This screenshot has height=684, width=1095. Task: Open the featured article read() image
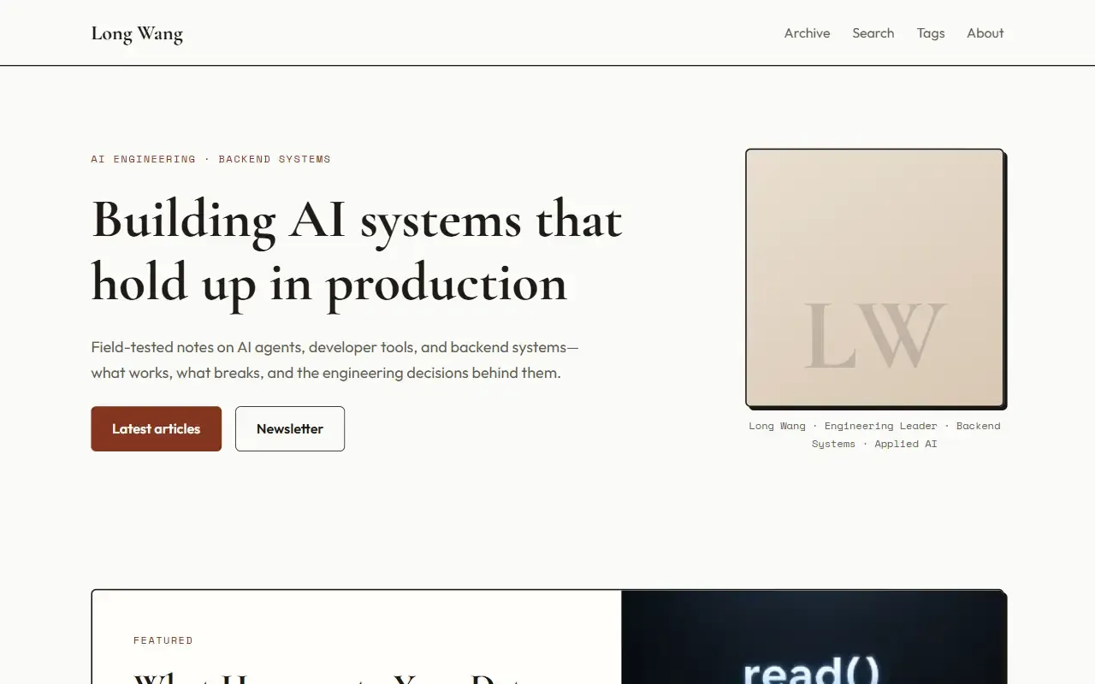(x=813, y=637)
